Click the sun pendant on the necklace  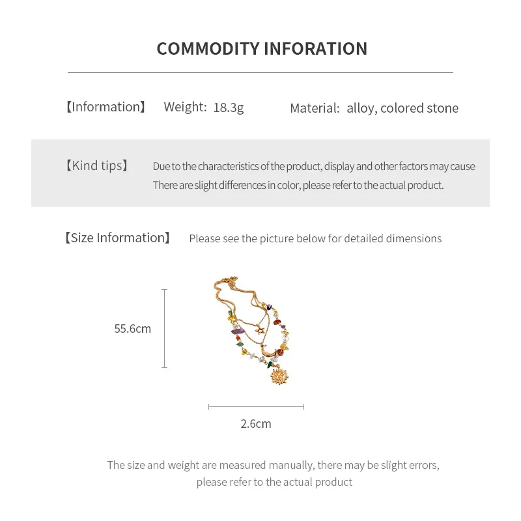point(279,375)
